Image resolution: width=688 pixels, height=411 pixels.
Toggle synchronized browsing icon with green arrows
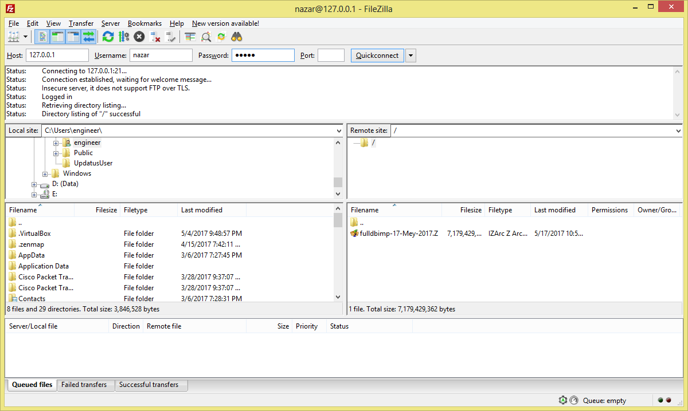pos(221,37)
